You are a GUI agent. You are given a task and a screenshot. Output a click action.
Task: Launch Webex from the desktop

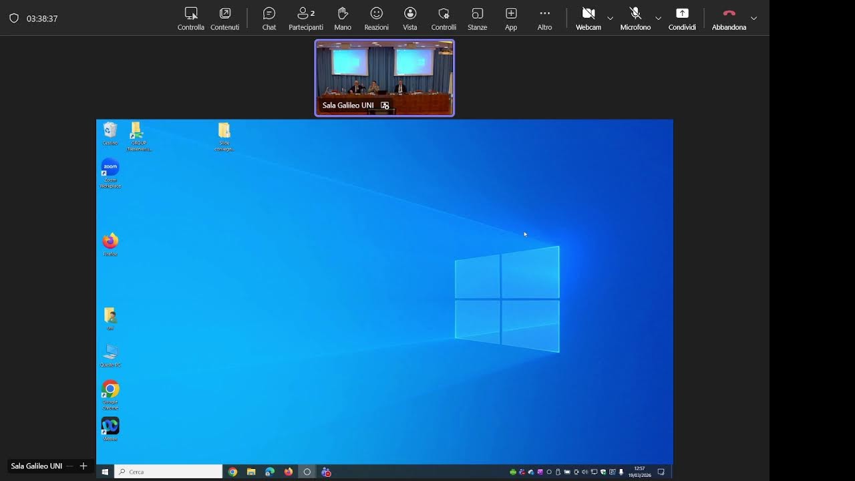110,430
